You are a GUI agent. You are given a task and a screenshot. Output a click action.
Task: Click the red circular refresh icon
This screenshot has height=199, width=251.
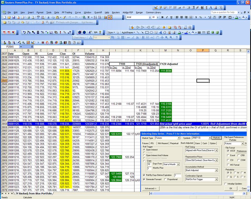(47, 42)
